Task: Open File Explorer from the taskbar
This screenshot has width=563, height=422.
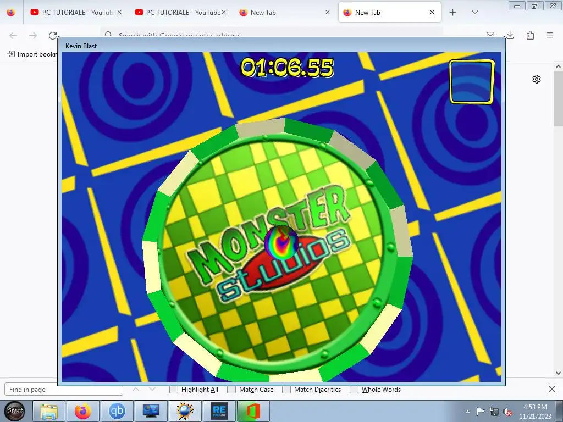Action: [49, 411]
